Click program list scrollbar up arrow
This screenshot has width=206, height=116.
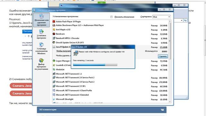pyautogui.click(x=170, y=21)
